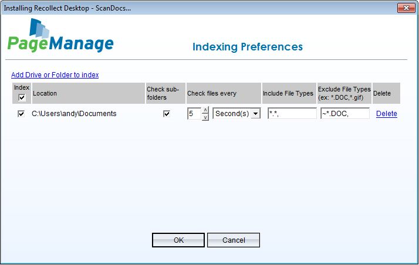Click the check interval number field
This screenshot has height=265, width=419.
[x=194, y=114]
